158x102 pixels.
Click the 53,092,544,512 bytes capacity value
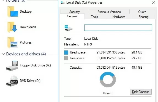tap(111, 68)
